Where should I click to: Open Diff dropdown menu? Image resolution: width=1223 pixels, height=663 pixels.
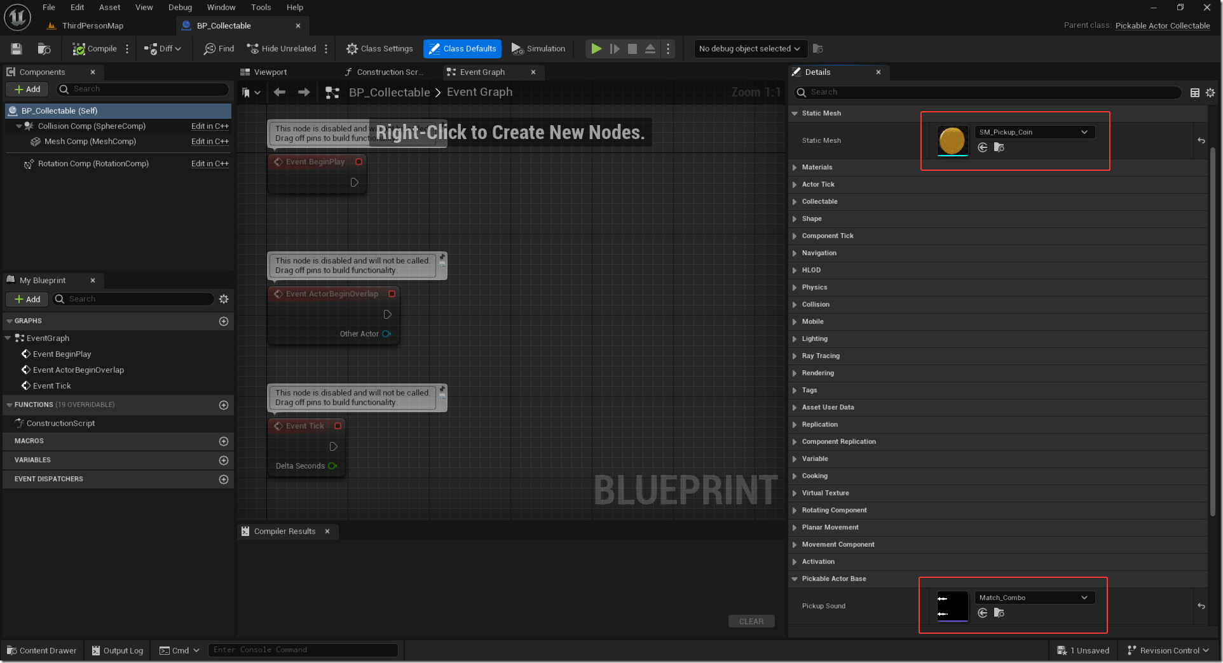coord(163,49)
